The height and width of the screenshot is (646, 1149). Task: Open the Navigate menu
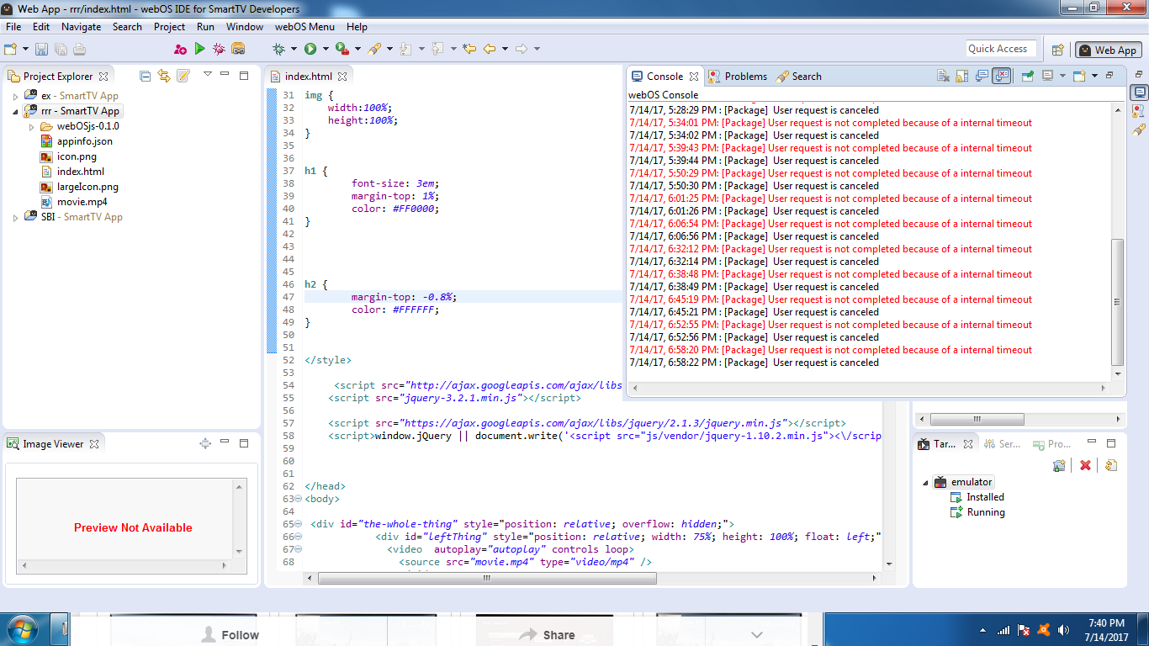[x=82, y=27]
